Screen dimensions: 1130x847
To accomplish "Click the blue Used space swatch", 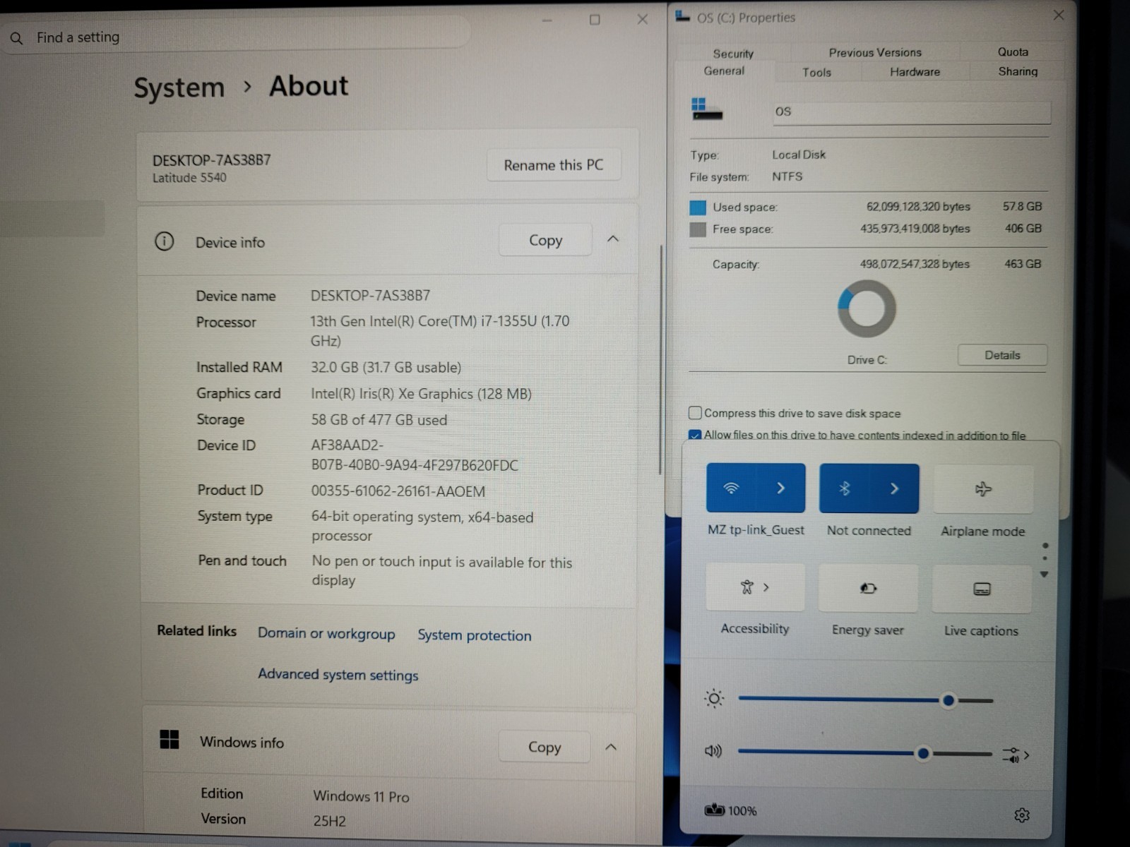I will coord(698,208).
